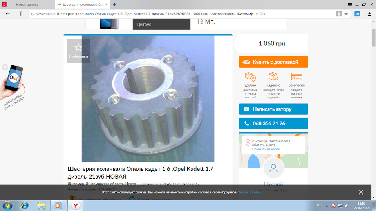
Task: Click Купить с доставкой button
Action: (x=273, y=62)
